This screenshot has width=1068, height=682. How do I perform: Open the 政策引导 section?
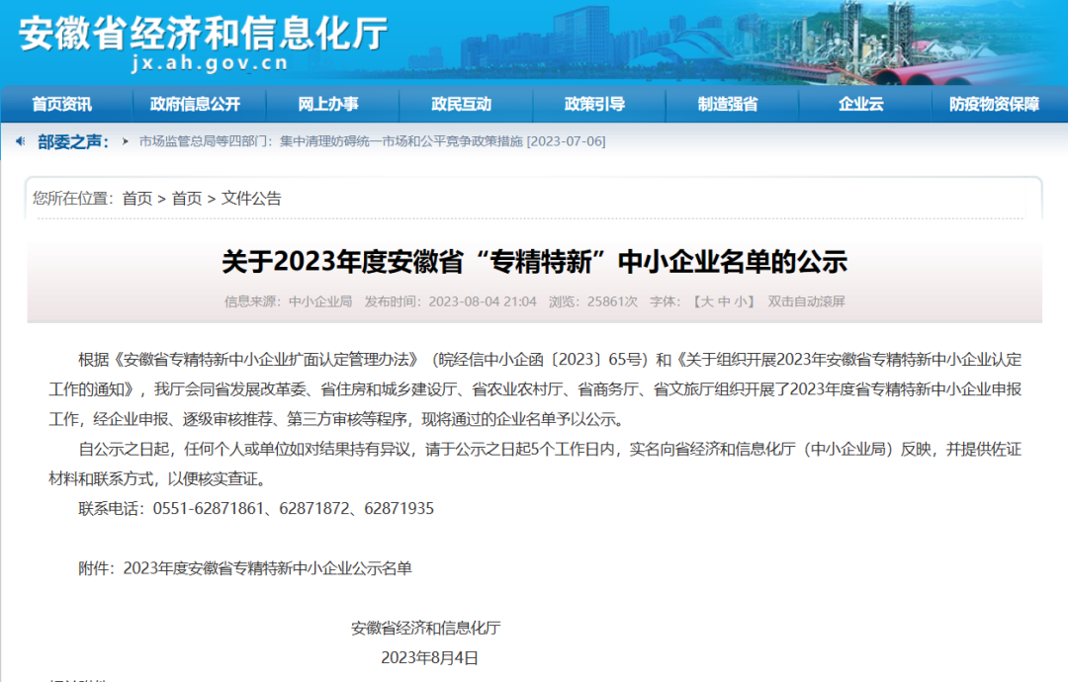595,104
